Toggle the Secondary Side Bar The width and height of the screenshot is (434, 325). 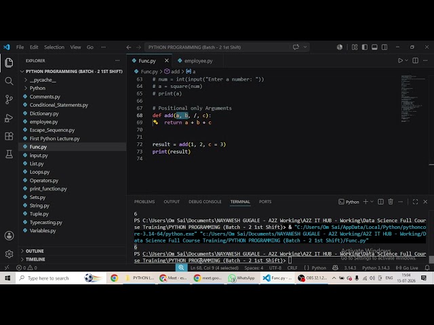(x=384, y=47)
